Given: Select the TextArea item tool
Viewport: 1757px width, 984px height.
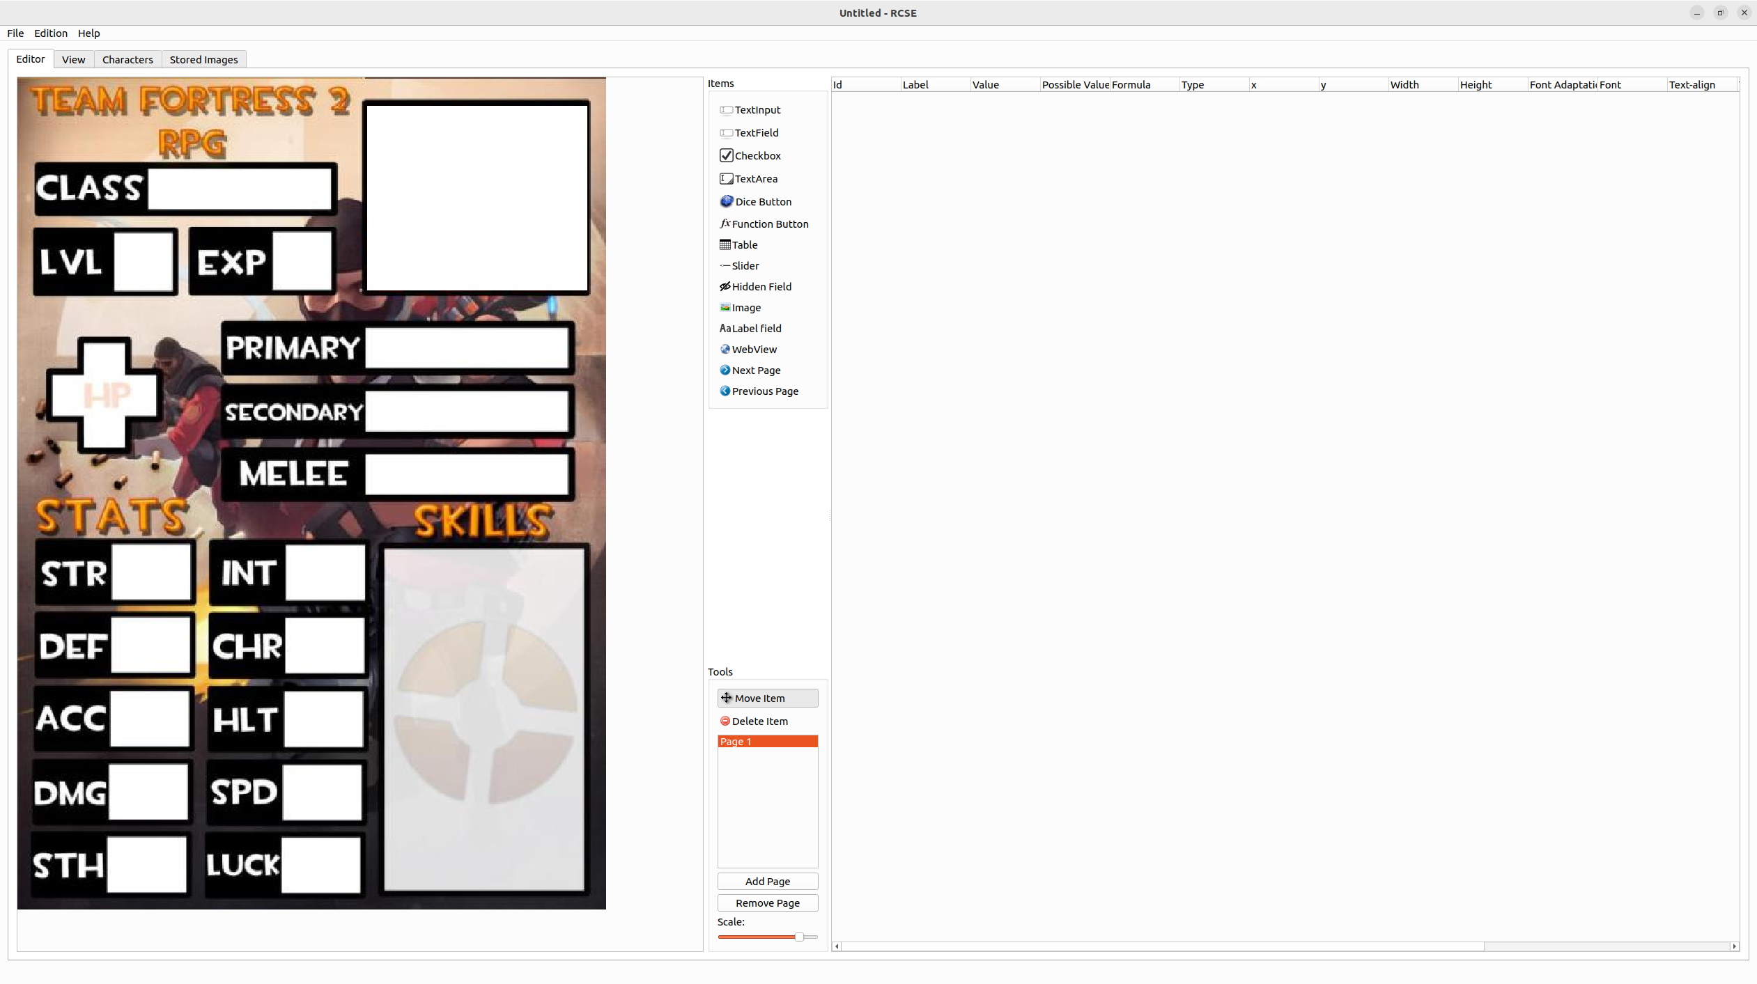Looking at the screenshot, I should point(755,179).
